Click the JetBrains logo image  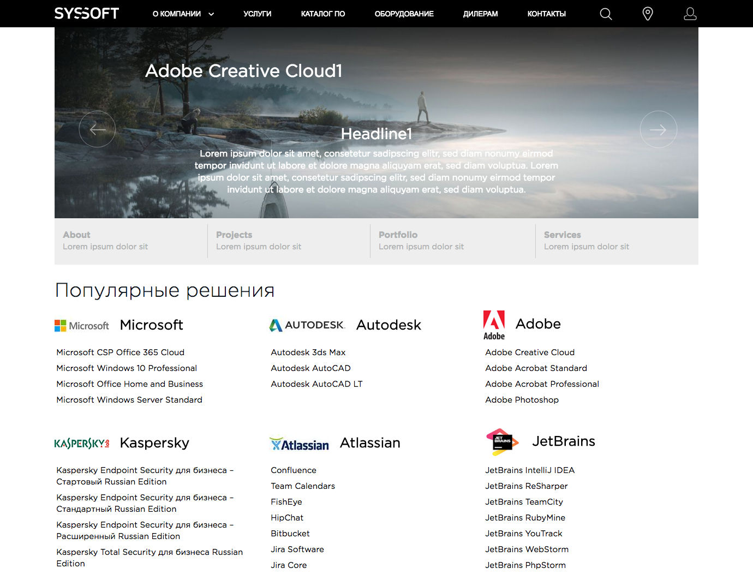(502, 442)
